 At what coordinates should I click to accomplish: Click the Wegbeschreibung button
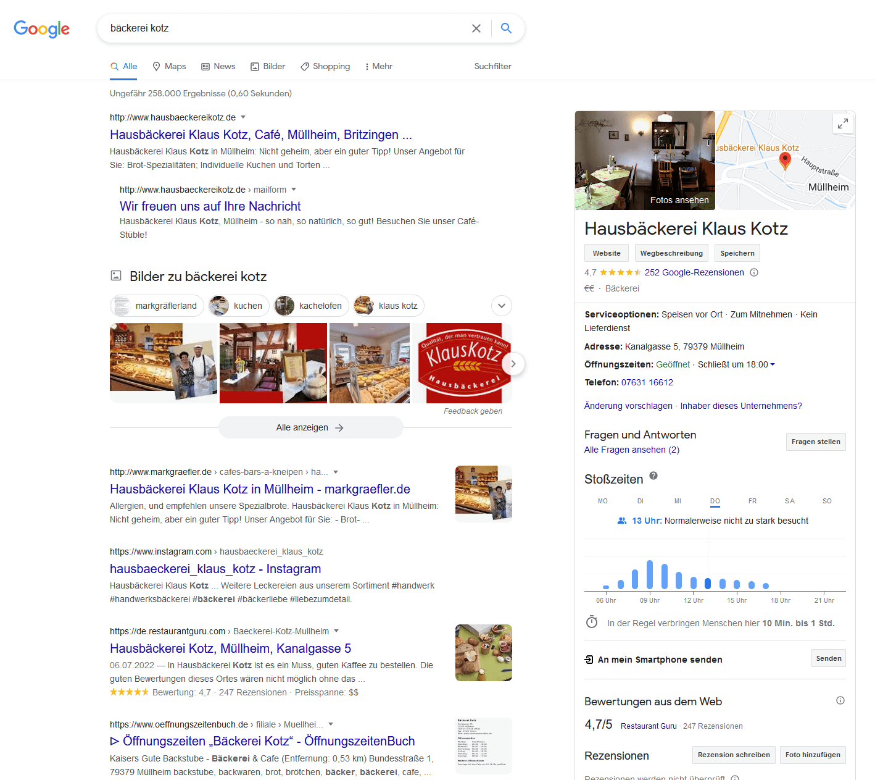pyautogui.click(x=671, y=253)
